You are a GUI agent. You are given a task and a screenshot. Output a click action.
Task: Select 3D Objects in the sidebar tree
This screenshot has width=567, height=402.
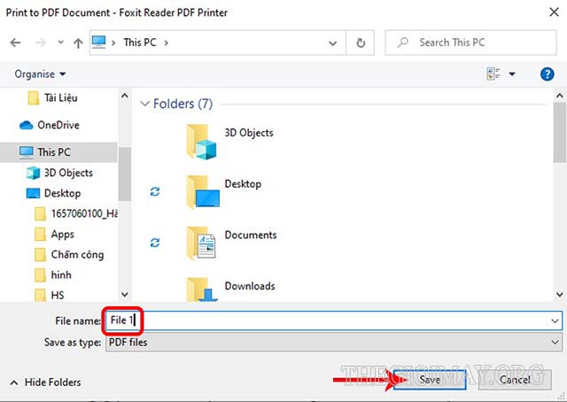click(59, 173)
